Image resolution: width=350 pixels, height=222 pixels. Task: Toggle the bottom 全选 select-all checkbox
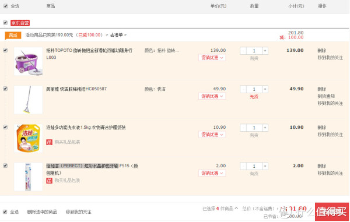point(5,212)
